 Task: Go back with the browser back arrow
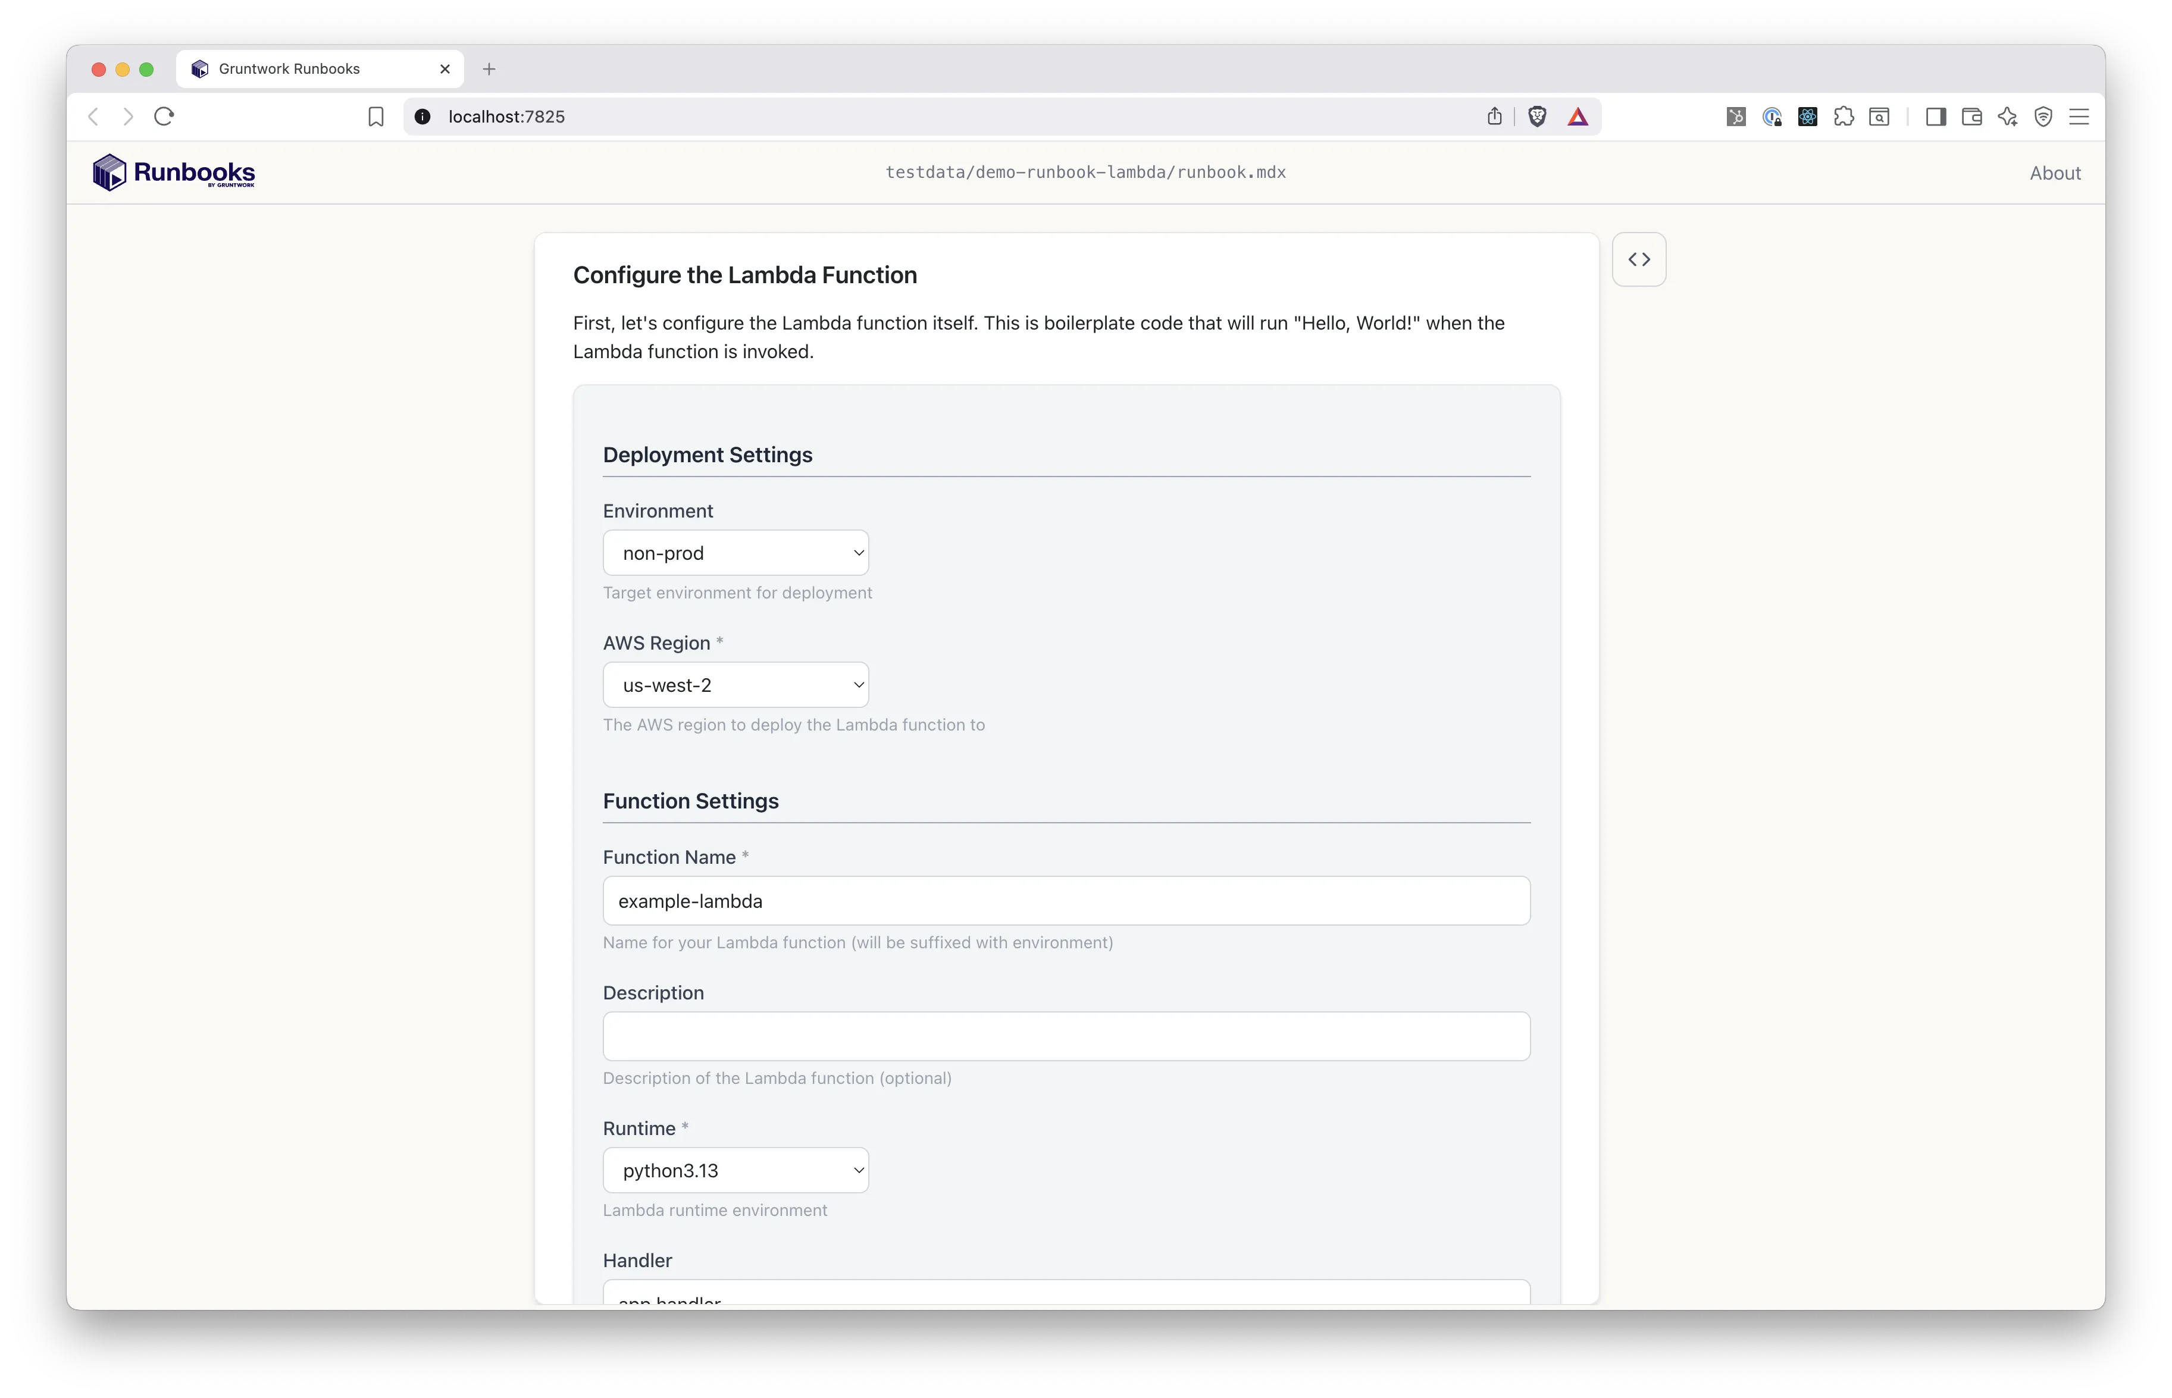click(x=93, y=116)
